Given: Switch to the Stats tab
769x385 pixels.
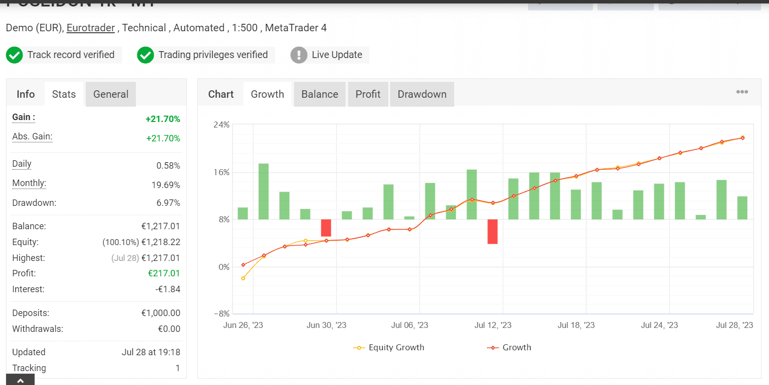Looking at the screenshot, I should (64, 94).
